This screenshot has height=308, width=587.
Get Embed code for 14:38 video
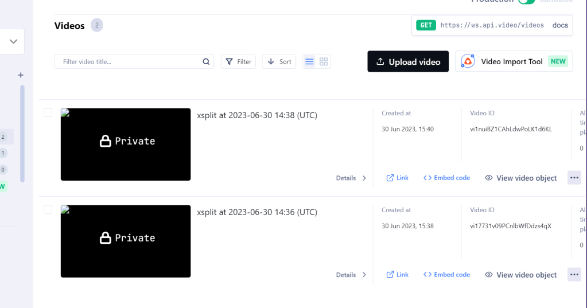[446, 178]
